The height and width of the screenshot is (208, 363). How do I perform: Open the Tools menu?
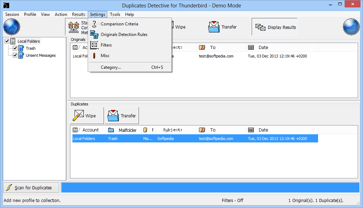pos(115,14)
